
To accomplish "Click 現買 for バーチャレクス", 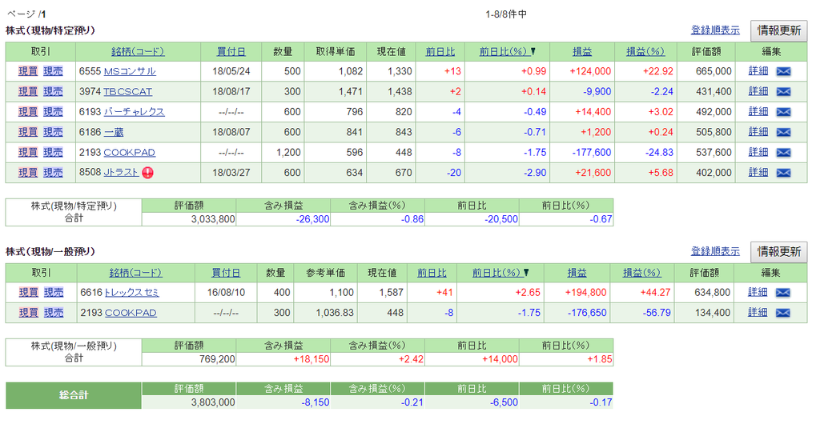I will pos(28,112).
